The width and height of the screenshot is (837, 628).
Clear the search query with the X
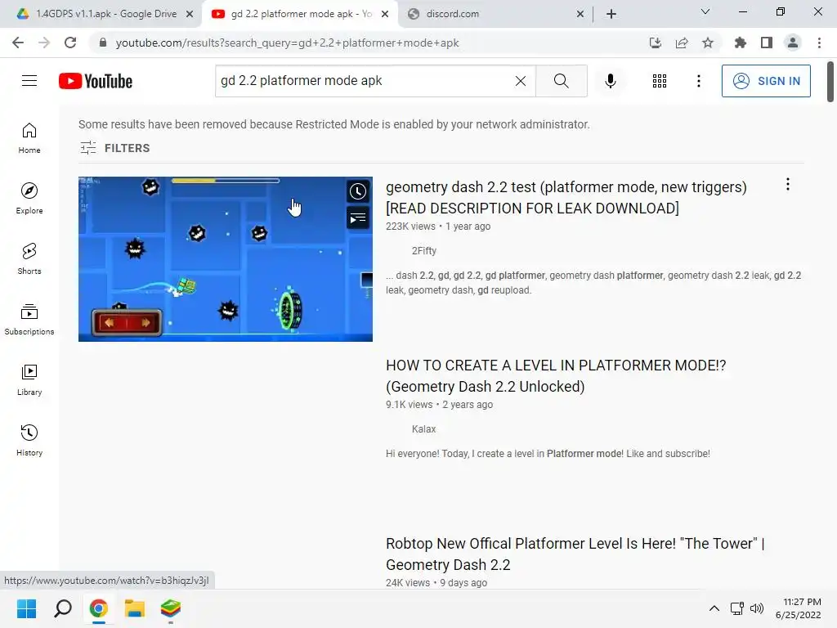pyautogui.click(x=521, y=81)
